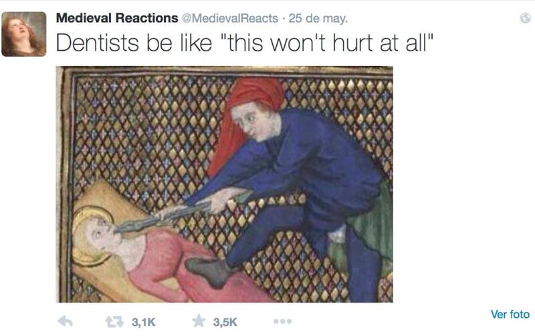Click the globe icon at the tweet's corner
535x336 pixels.
pyautogui.click(x=526, y=18)
